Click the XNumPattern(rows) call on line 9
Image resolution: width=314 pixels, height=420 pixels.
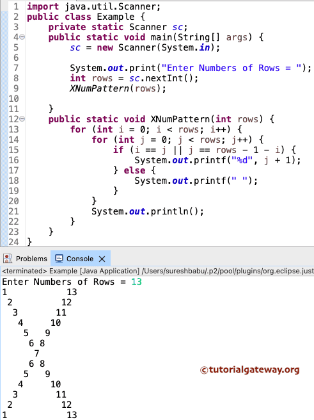118,88
